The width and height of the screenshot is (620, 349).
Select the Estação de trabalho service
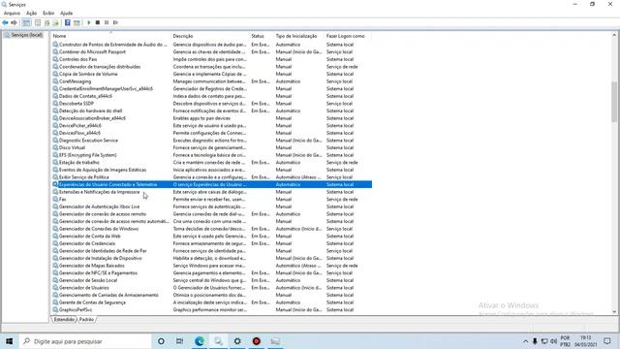pyautogui.click(x=211, y=162)
